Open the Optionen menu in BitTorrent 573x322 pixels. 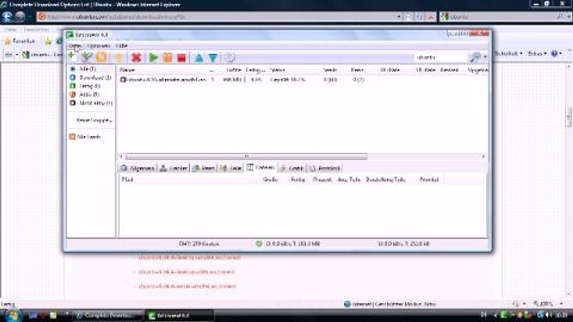tap(98, 46)
